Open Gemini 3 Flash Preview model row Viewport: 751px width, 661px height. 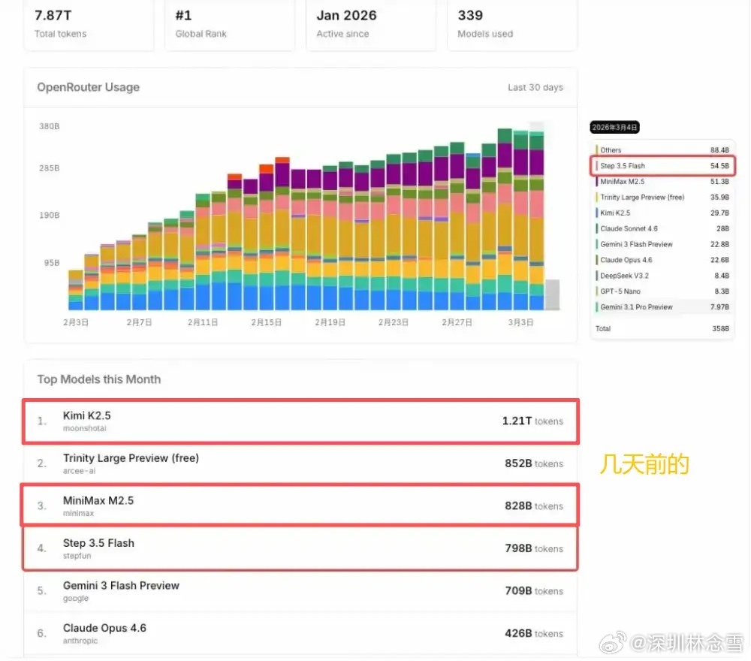(300, 591)
